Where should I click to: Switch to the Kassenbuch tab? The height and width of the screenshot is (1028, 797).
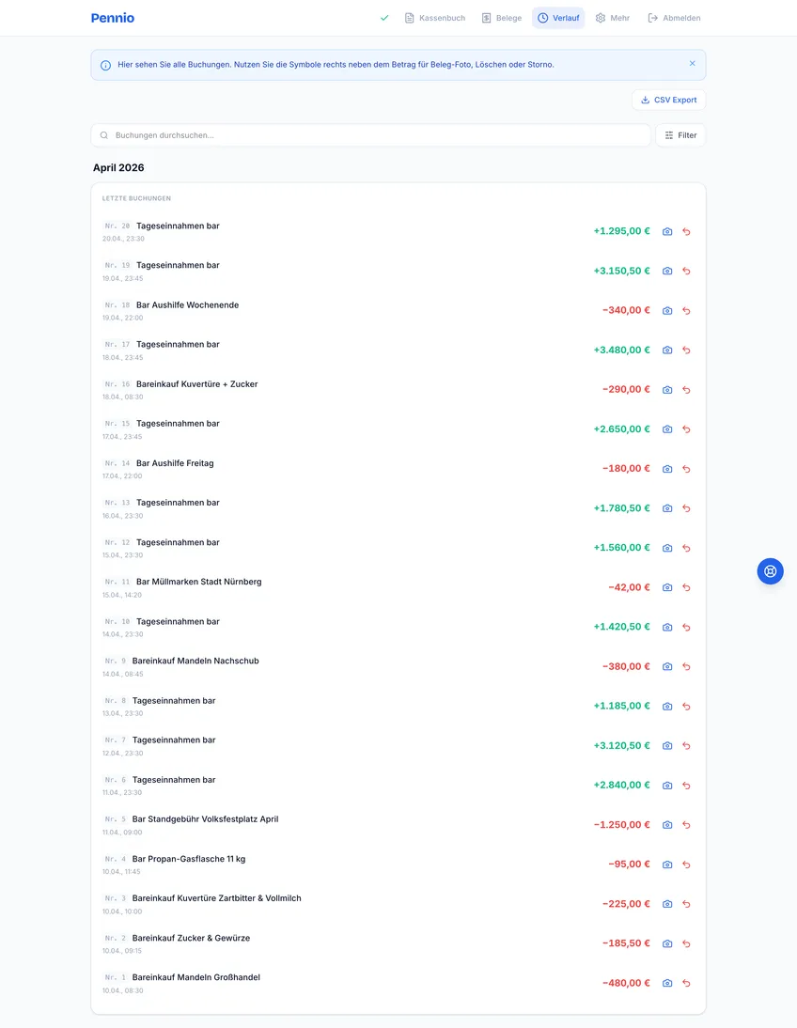434,18
